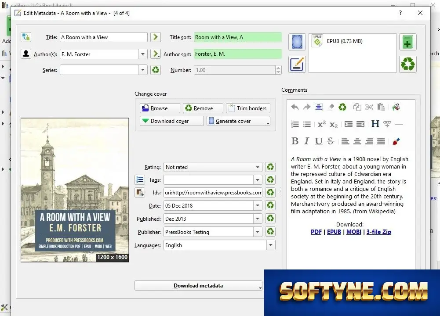Click the Trim borders button

point(248,108)
